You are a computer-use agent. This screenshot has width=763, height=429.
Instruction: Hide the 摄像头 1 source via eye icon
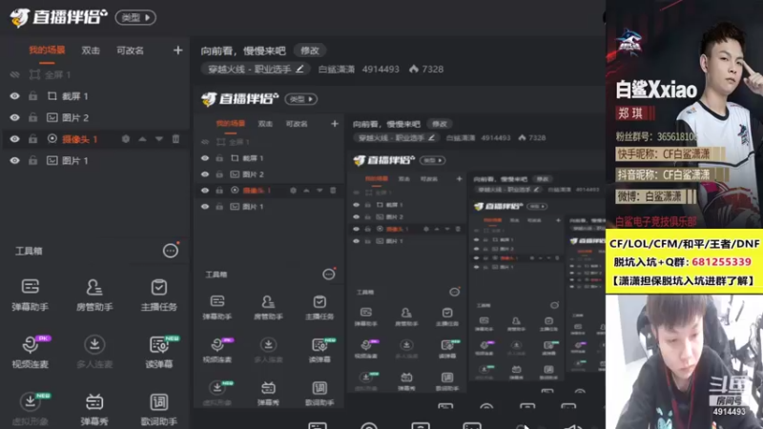[14, 139]
